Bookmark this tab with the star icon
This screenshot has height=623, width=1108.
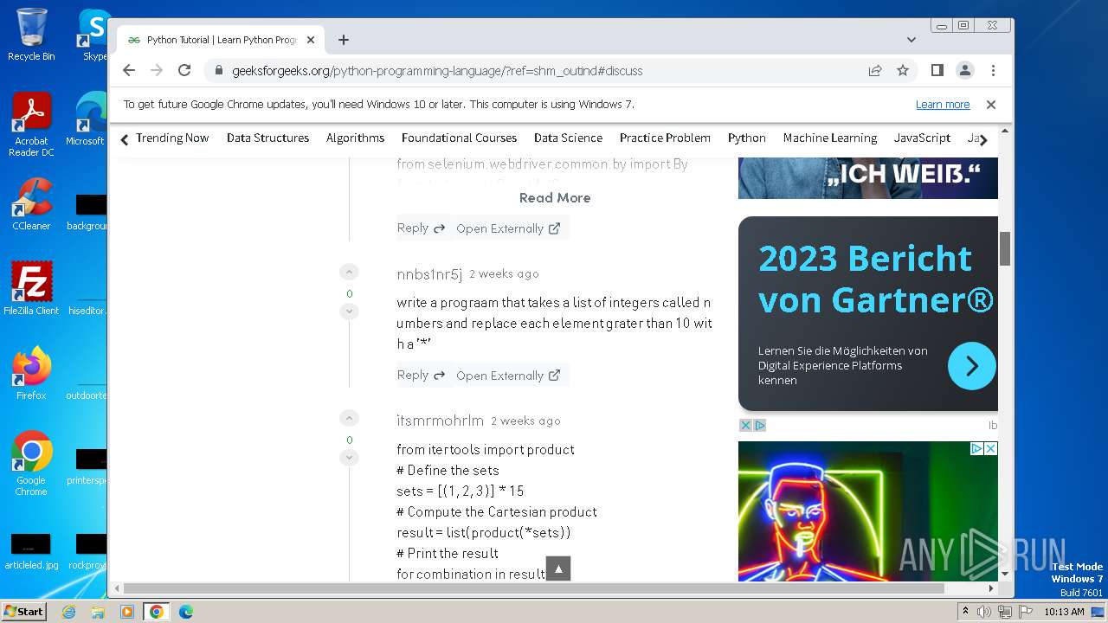pyautogui.click(x=903, y=70)
